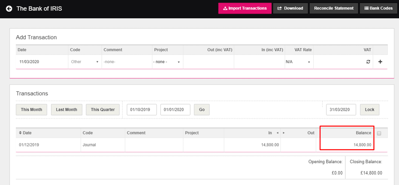Open Bank Codes
The width and height of the screenshot is (399, 185).
click(378, 8)
